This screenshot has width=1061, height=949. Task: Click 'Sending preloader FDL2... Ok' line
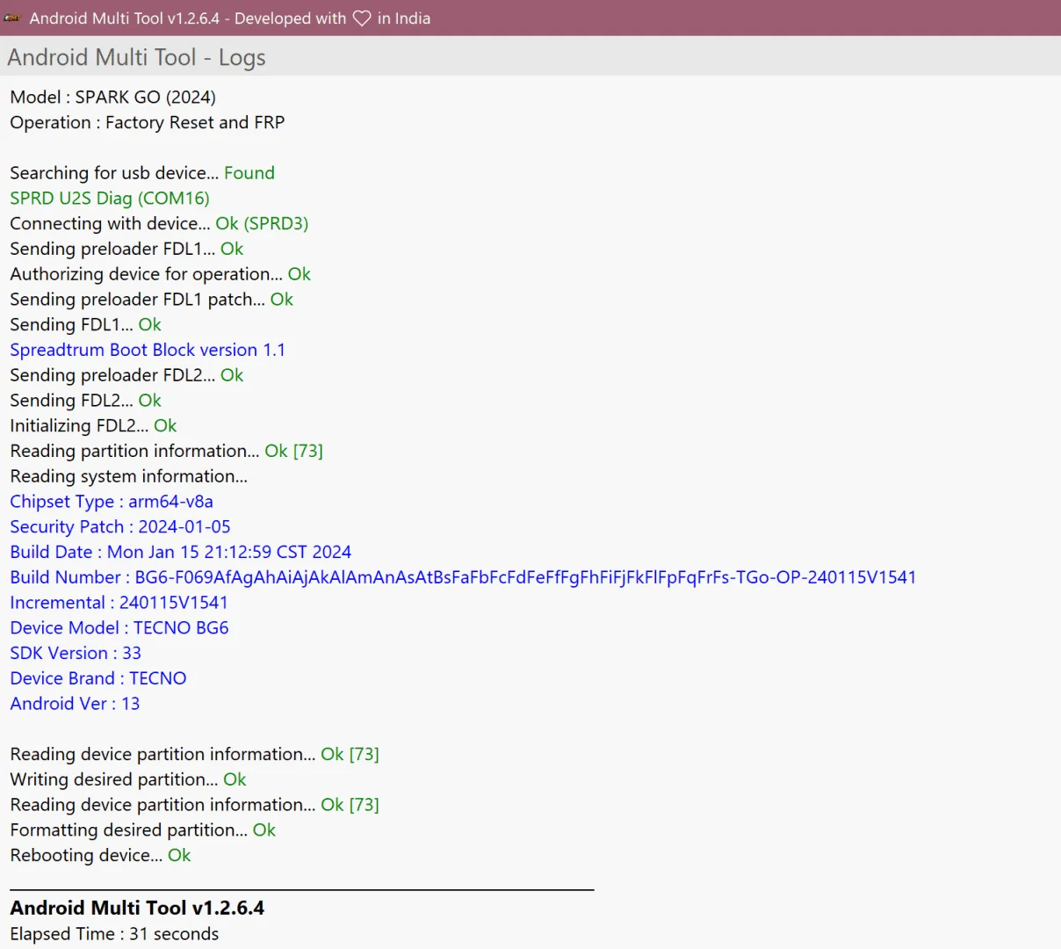point(126,375)
